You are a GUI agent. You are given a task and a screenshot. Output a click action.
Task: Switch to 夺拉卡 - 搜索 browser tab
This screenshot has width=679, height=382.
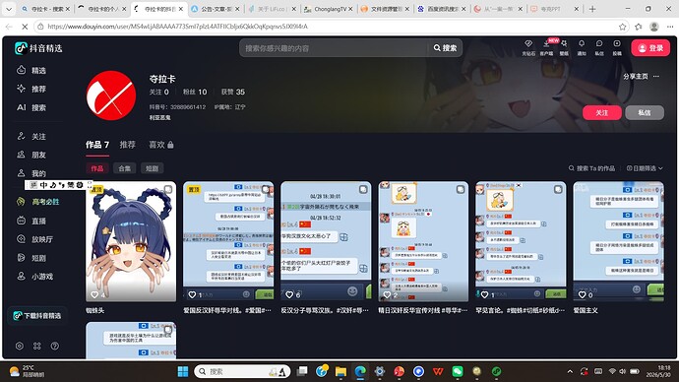45,9
